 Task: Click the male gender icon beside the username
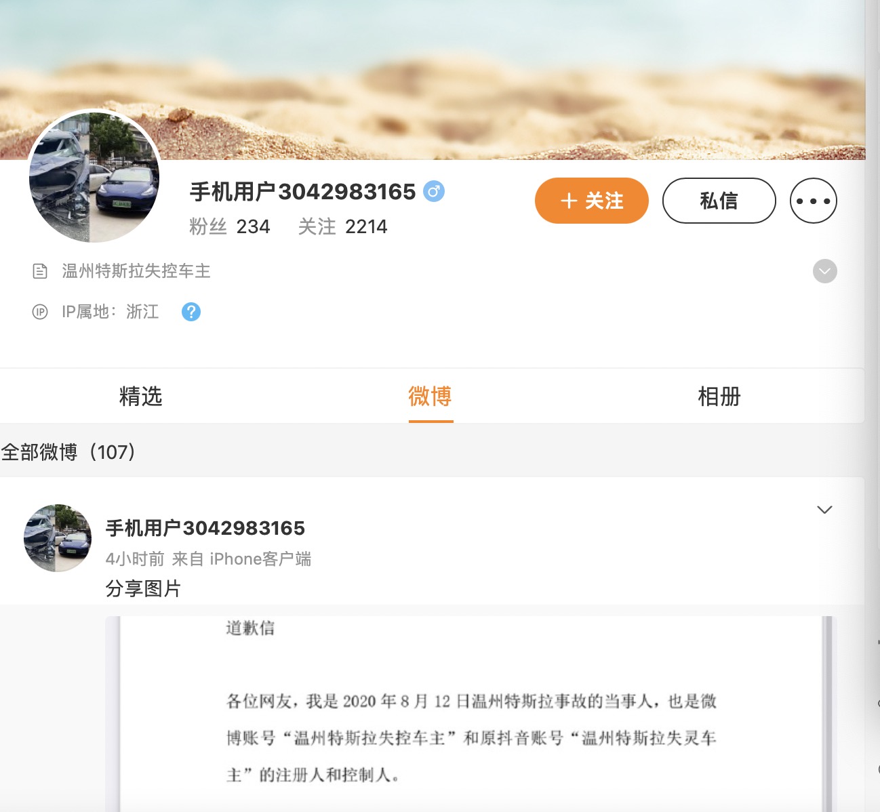click(435, 192)
